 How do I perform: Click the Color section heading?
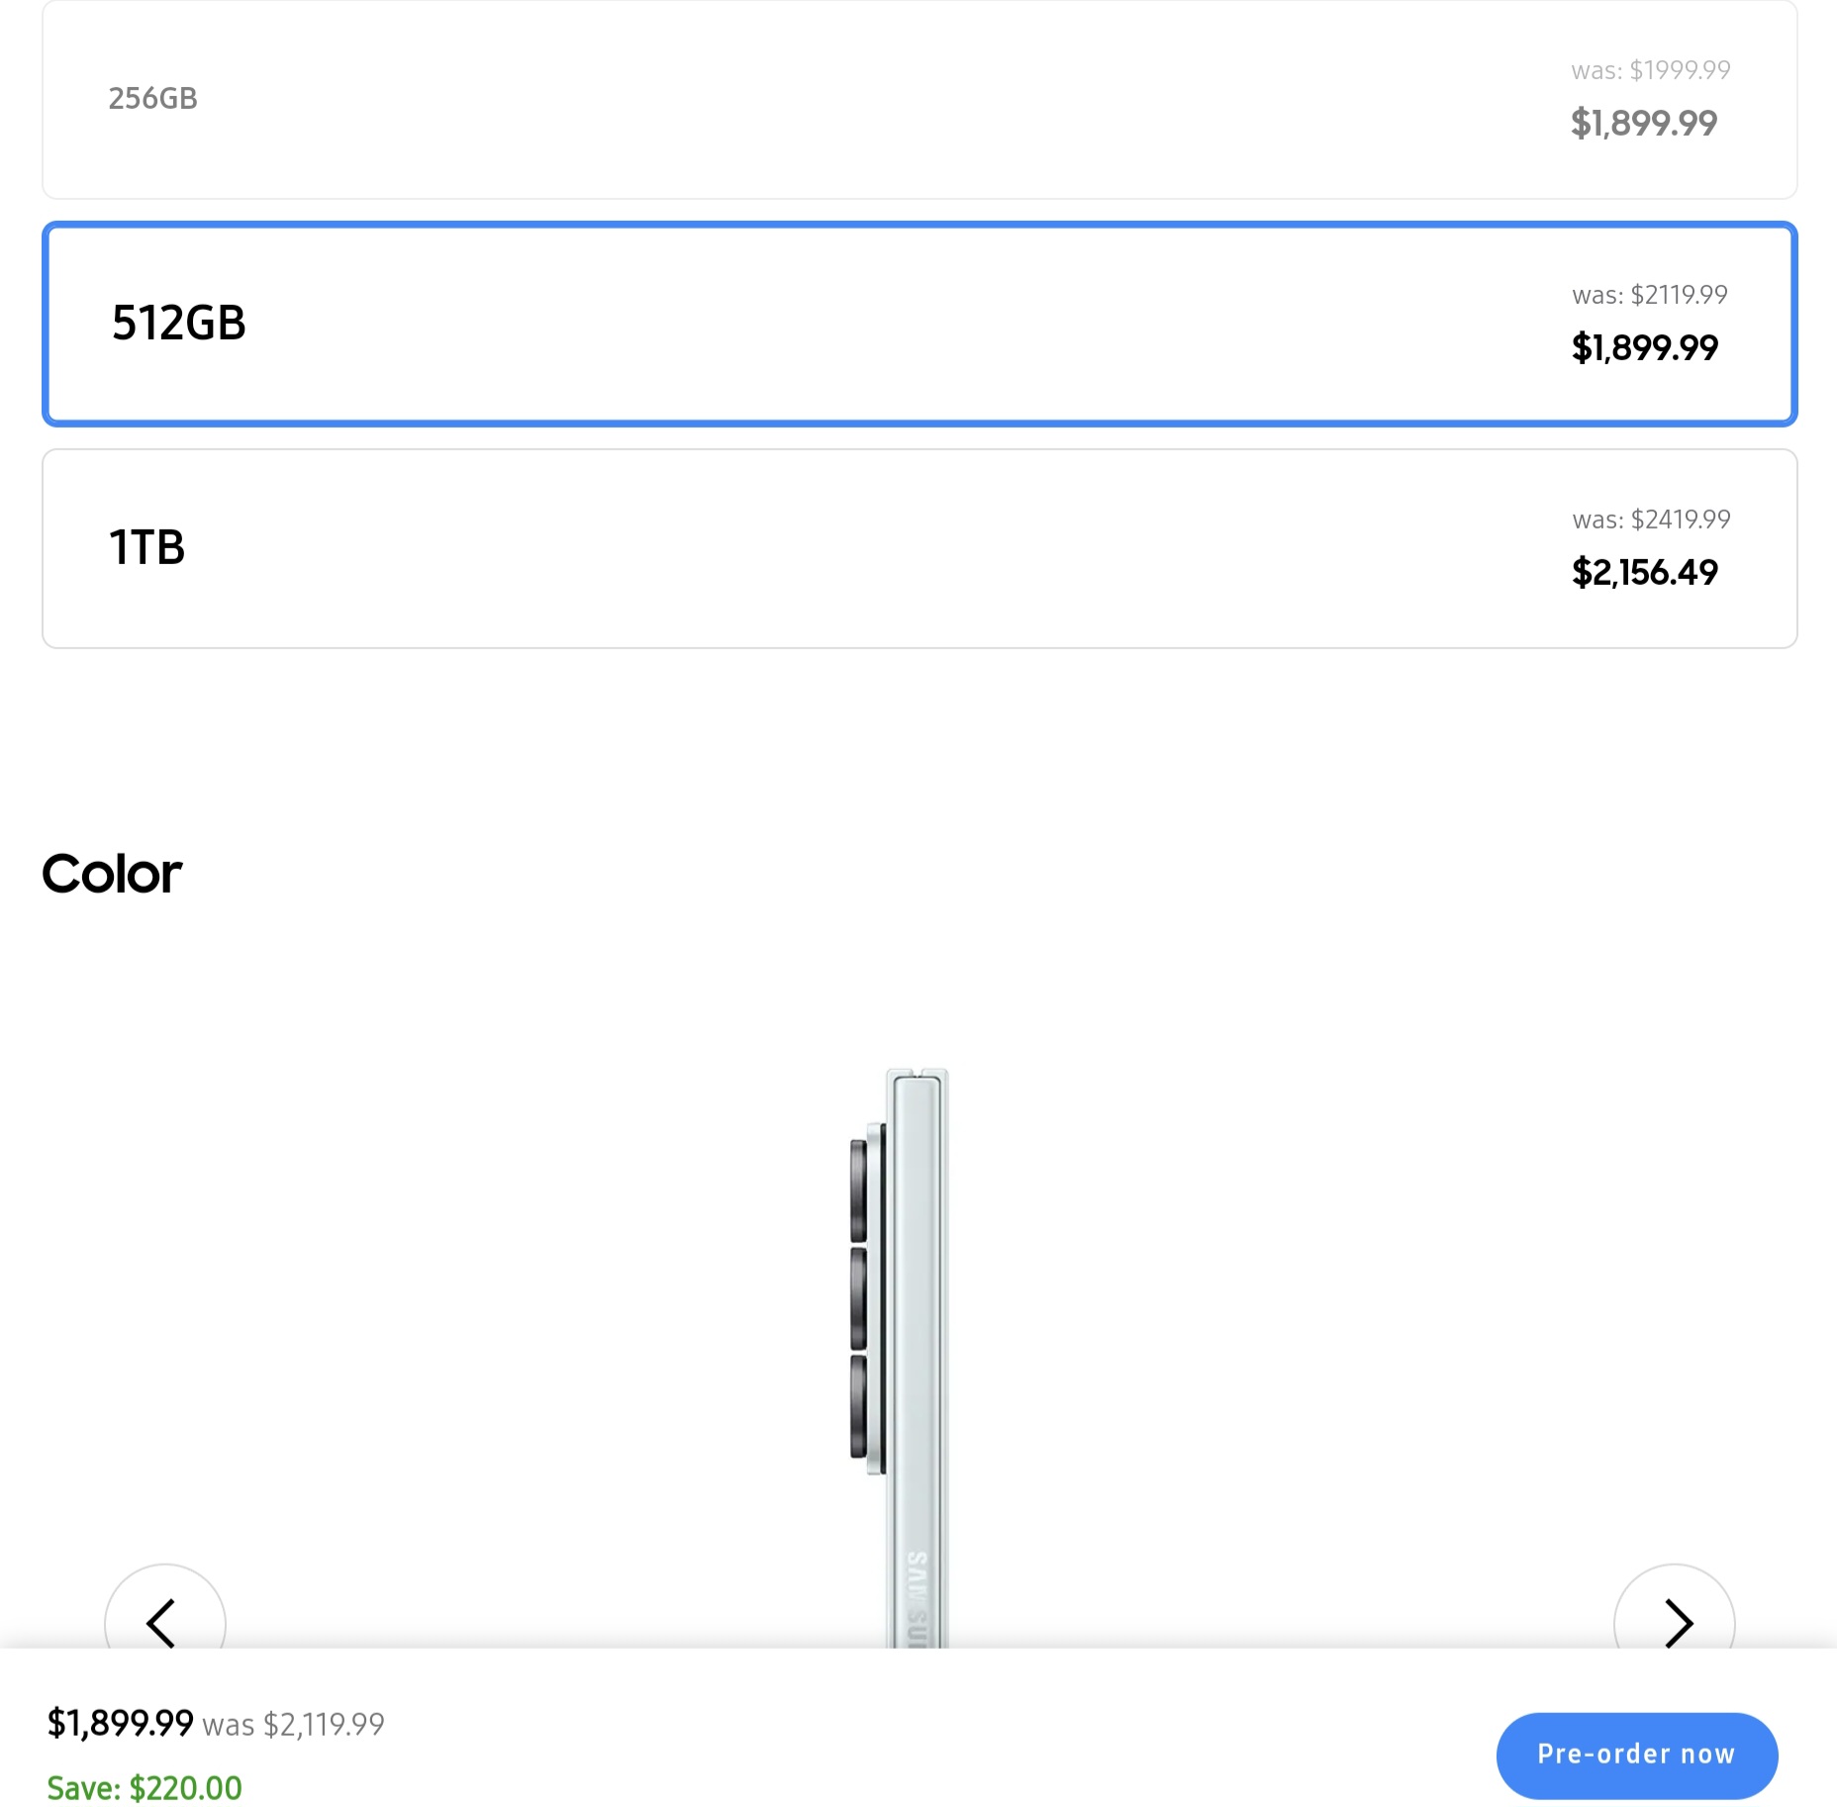tap(112, 874)
